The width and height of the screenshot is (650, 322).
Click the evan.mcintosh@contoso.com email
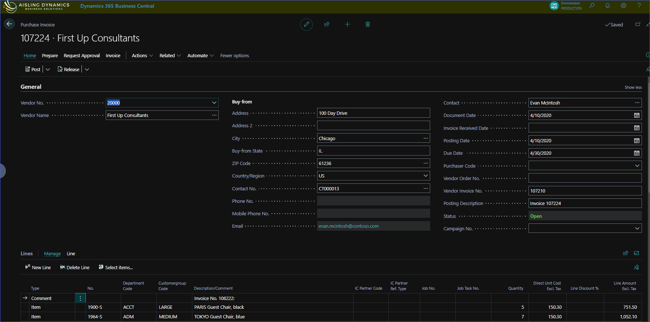[x=349, y=226]
